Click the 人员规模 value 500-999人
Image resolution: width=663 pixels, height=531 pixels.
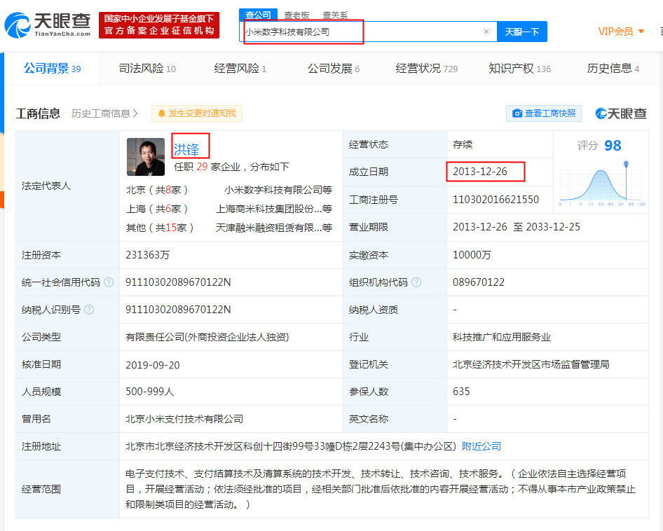pyautogui.click(x=150, y=392)
